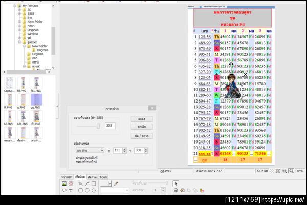Click the greyed copy object icon

[x=189, y=190]
